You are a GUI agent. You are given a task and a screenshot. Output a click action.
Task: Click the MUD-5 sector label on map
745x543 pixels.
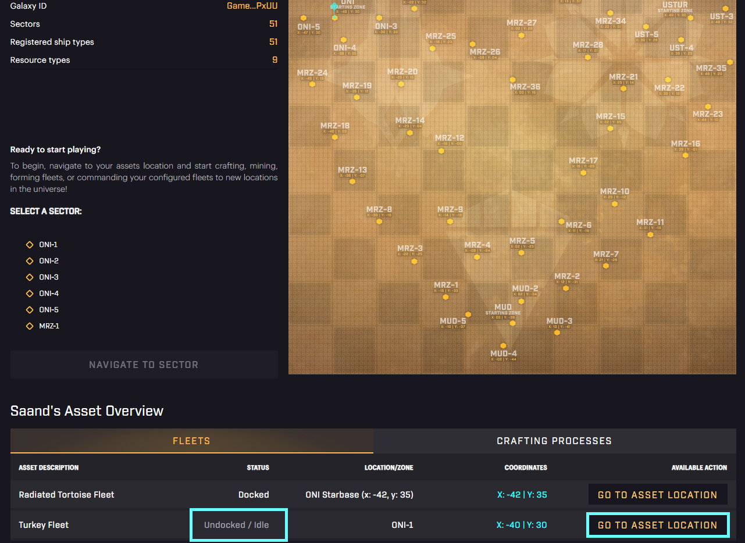pos(453,321)
